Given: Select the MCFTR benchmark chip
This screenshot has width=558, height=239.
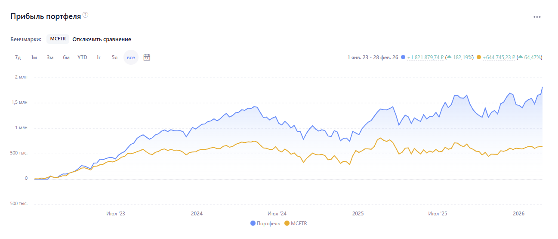Looking at the screenshot, I should pyautogui.click(x=58, y=39).
